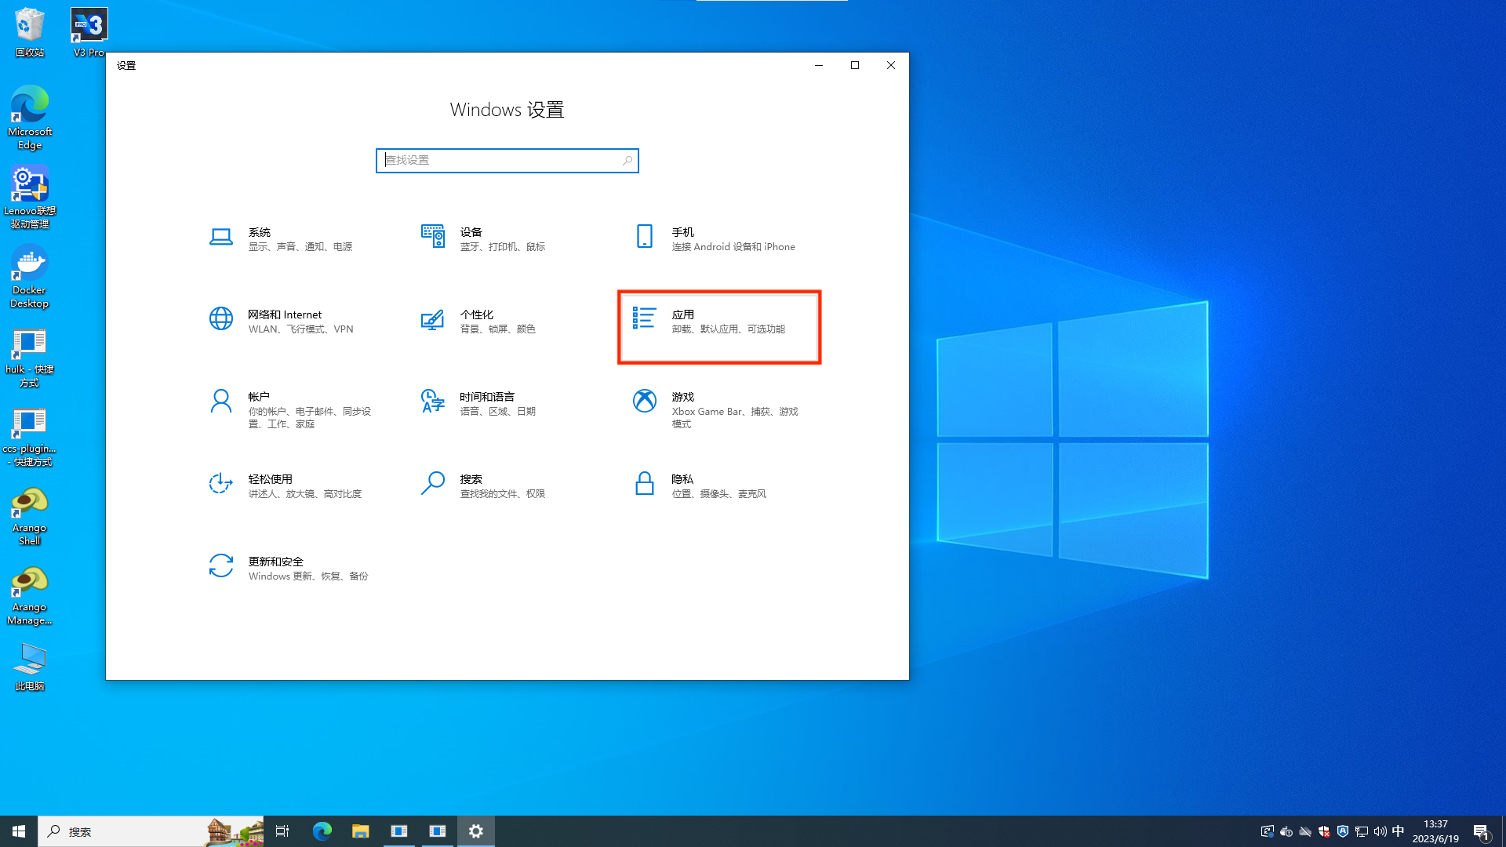Select the Docker Desktop shortcut

pos(30,276)
